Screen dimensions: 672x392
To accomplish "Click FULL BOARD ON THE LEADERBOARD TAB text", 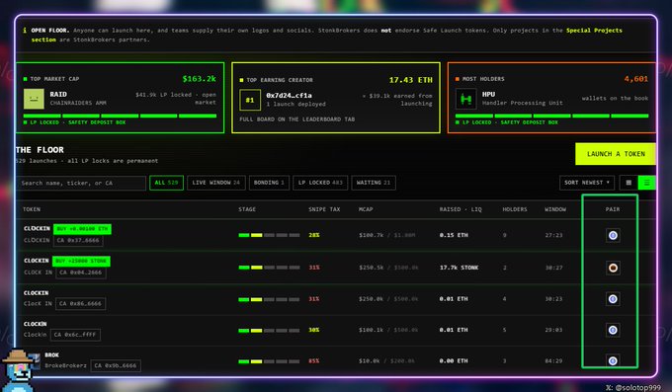I will [297, 119].
